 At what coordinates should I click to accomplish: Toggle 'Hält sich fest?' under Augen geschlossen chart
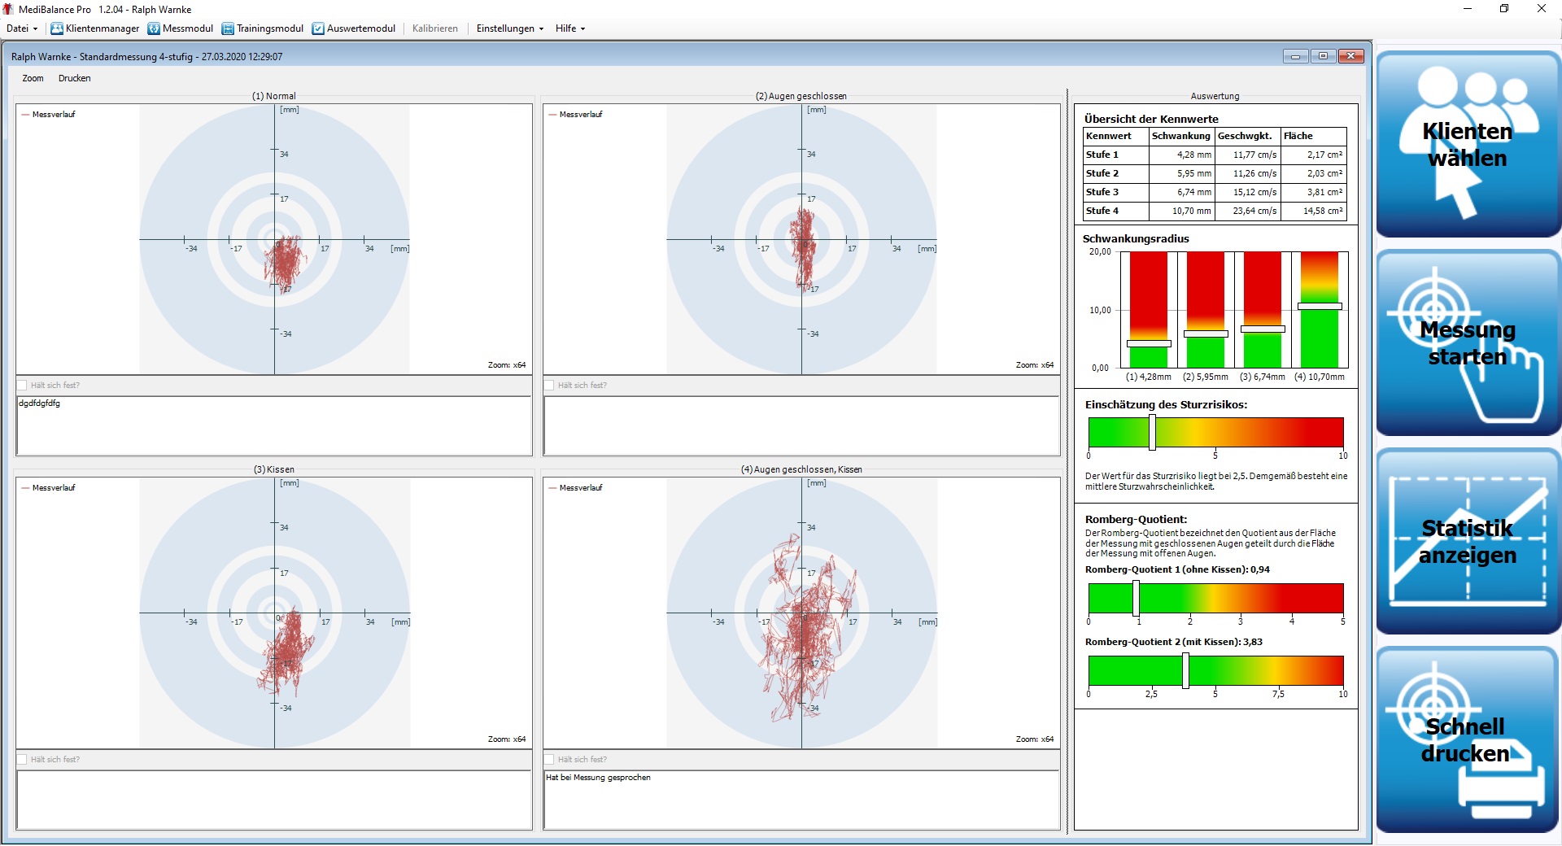[x=550, y=386]
